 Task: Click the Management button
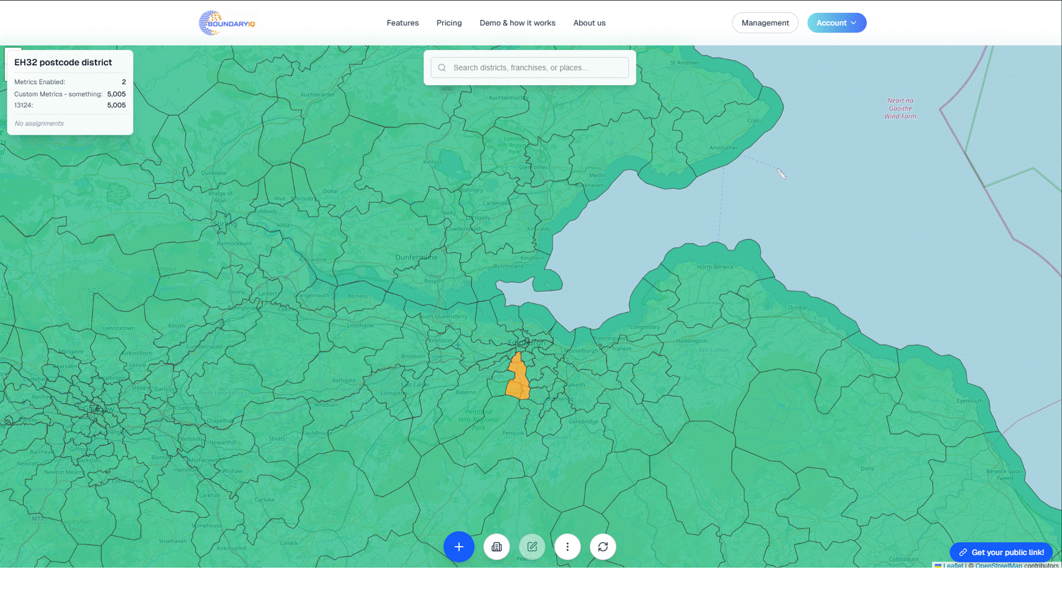click(765, 23)
